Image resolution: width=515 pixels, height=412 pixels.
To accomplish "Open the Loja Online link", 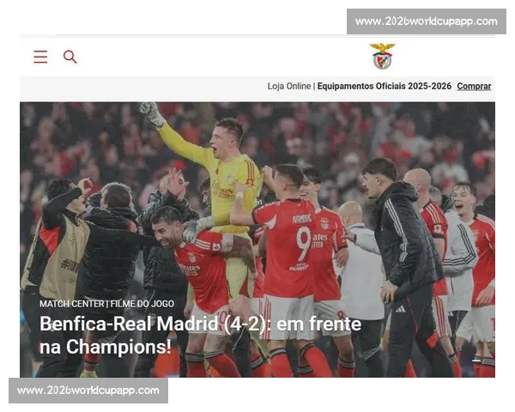I will [x=289, y=86].
